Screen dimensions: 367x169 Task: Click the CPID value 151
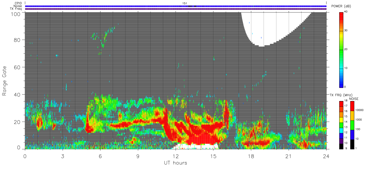tap(185, 3)
